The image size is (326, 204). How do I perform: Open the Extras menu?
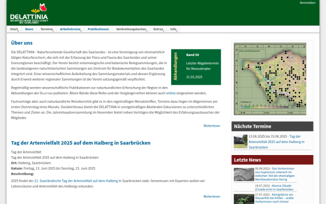[158, 29]
